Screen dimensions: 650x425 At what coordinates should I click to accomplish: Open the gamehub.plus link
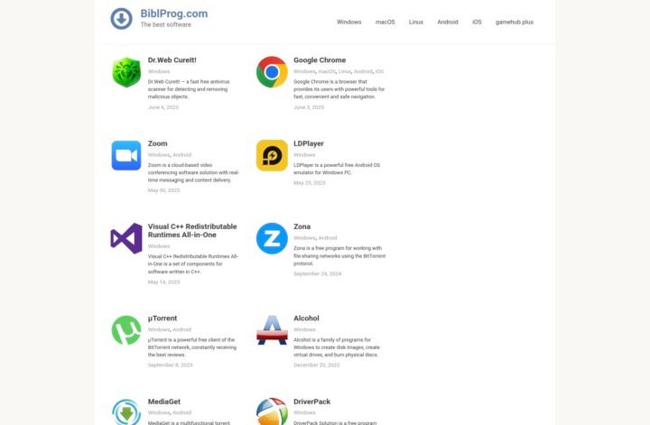514,22
